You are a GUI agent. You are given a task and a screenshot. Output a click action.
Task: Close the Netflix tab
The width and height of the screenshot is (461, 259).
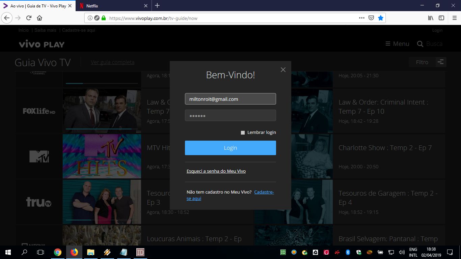click(146, 6)
